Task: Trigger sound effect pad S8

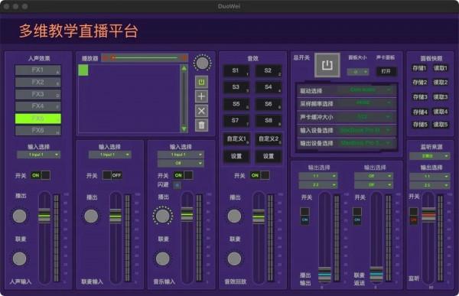Action: click(x=269, y=121)
